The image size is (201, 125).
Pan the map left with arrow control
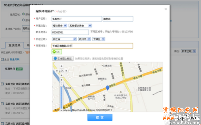(x=57, y=71)
